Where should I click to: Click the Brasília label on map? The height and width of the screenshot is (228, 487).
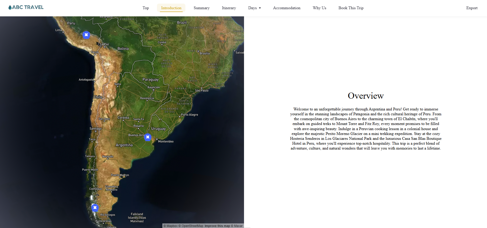[205, 53]
